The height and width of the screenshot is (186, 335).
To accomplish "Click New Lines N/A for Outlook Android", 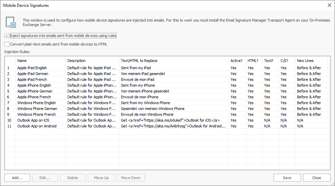I will click(x=300, y=126).
